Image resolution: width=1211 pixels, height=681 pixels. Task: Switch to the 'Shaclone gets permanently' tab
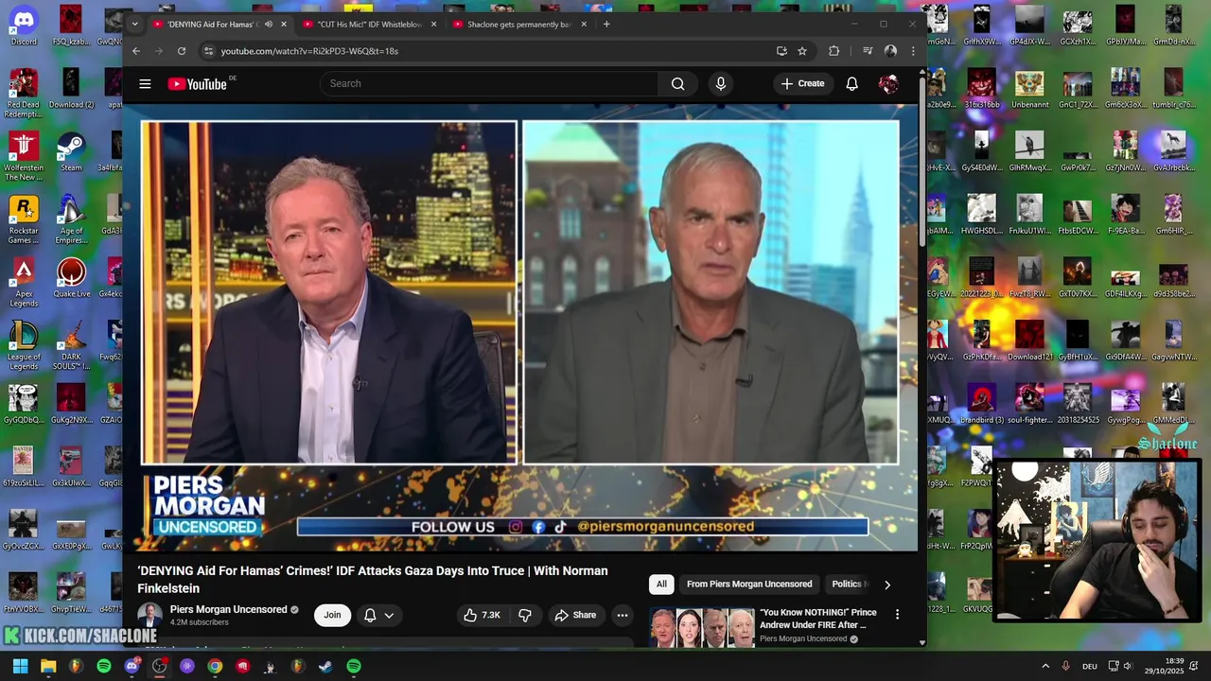[x=518, y=25]
